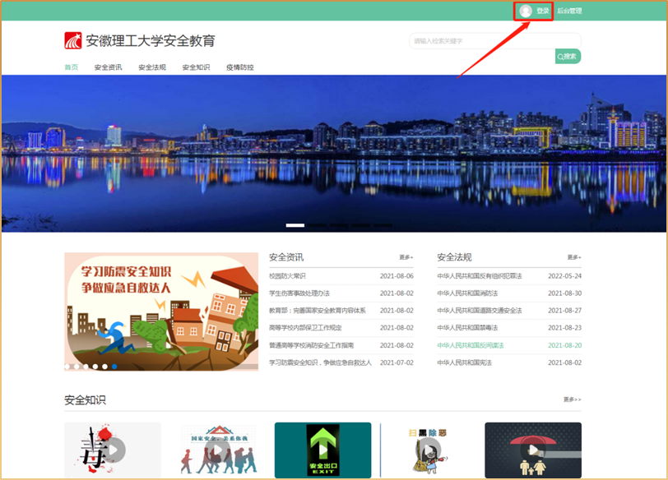Play the umbrella family video
668x480 pixels.
tap(533, 450)
